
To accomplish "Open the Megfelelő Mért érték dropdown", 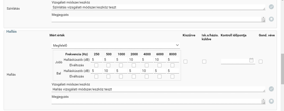I will (x=116, y=45).
